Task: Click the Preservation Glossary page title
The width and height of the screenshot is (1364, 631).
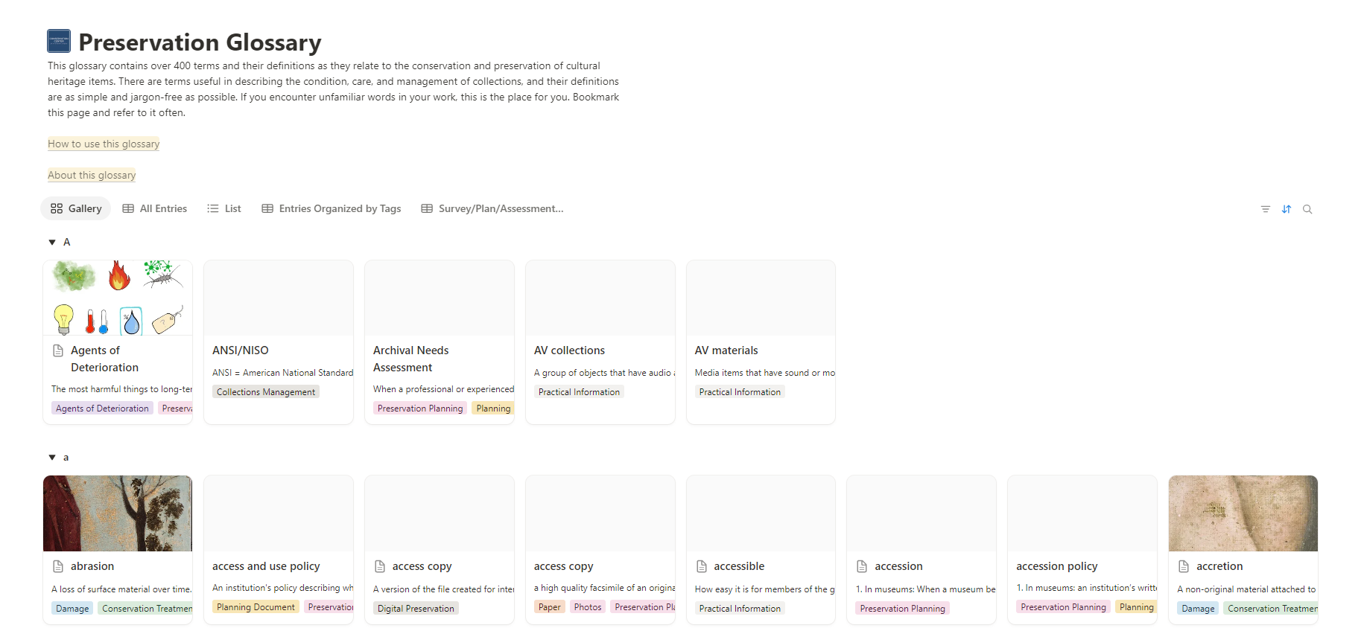Action: [200, 42]
